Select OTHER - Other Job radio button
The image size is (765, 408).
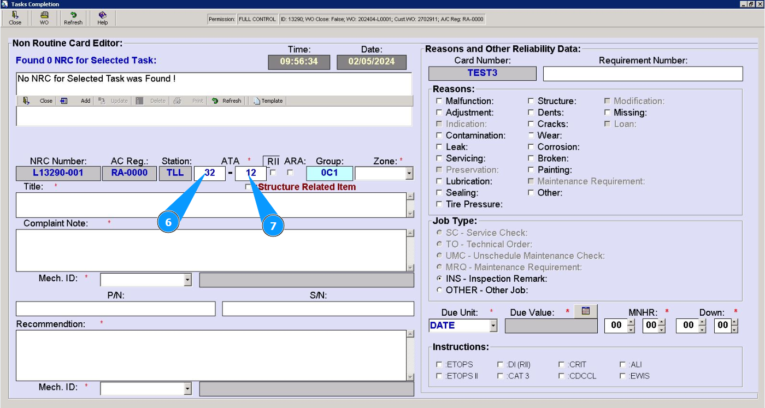click(439, 290)
